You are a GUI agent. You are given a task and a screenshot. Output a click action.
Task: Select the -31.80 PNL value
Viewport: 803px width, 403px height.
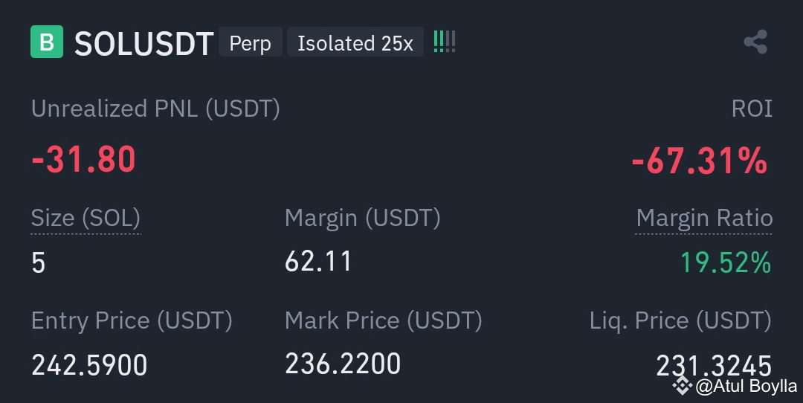click(x=84, y=160)
